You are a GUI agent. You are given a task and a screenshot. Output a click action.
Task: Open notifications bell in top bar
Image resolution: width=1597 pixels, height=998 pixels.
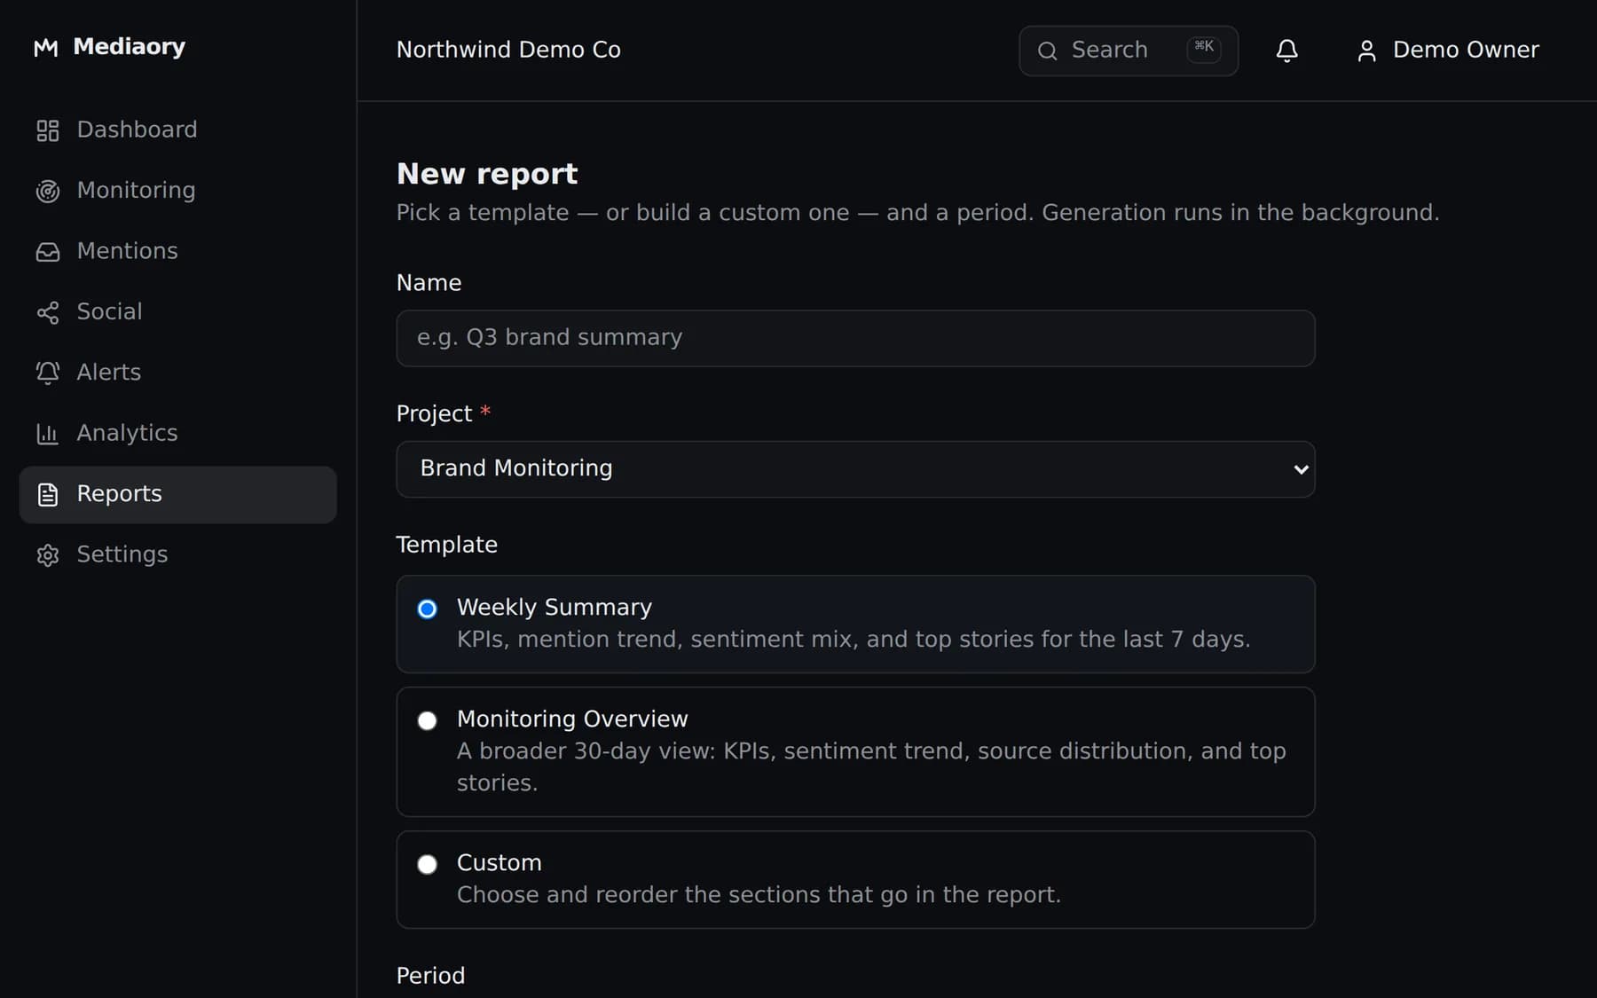(x=1286, y=51)
